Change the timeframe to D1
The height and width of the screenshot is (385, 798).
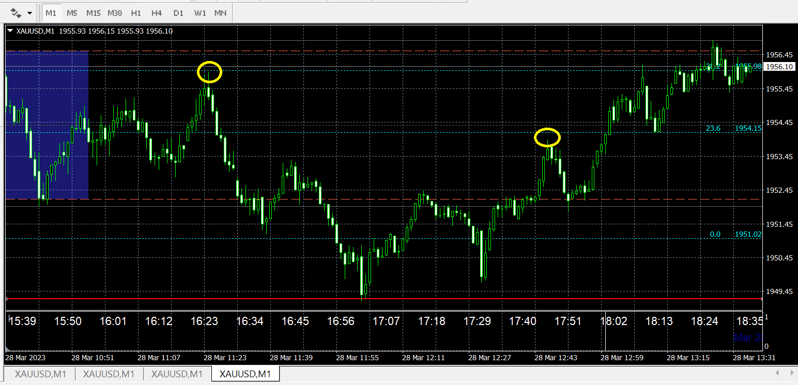pos(178,12)
